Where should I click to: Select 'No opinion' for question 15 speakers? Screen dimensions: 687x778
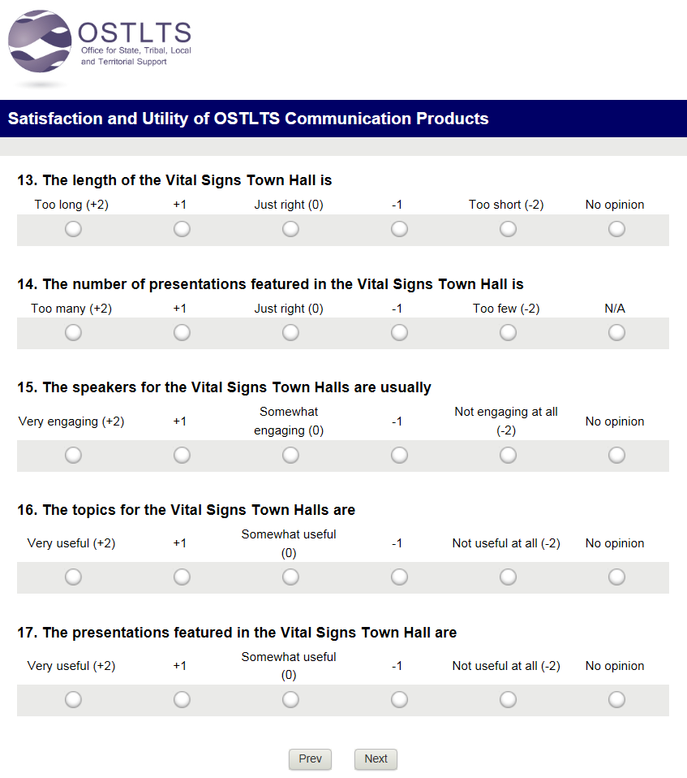(616, 455)
